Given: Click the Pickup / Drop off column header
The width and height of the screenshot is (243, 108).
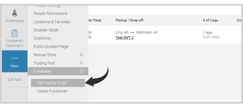Looking at the screenshot, I should pos(129,20).
